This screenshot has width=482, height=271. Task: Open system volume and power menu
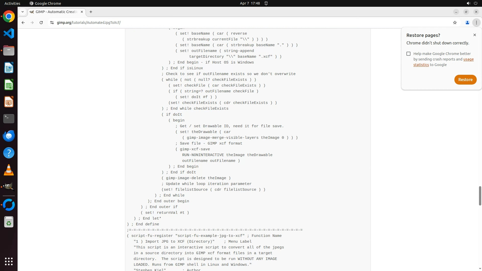point(472,3)
